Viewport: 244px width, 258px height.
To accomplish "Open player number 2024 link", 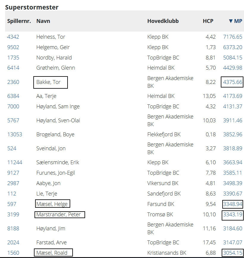I will point(13,243).
